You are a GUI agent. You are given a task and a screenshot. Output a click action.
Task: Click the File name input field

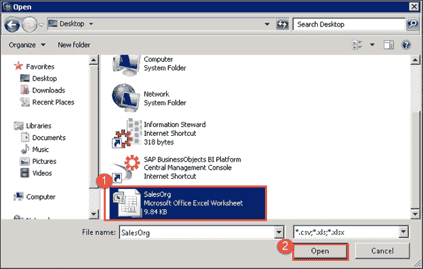click(x=197, y=232)
